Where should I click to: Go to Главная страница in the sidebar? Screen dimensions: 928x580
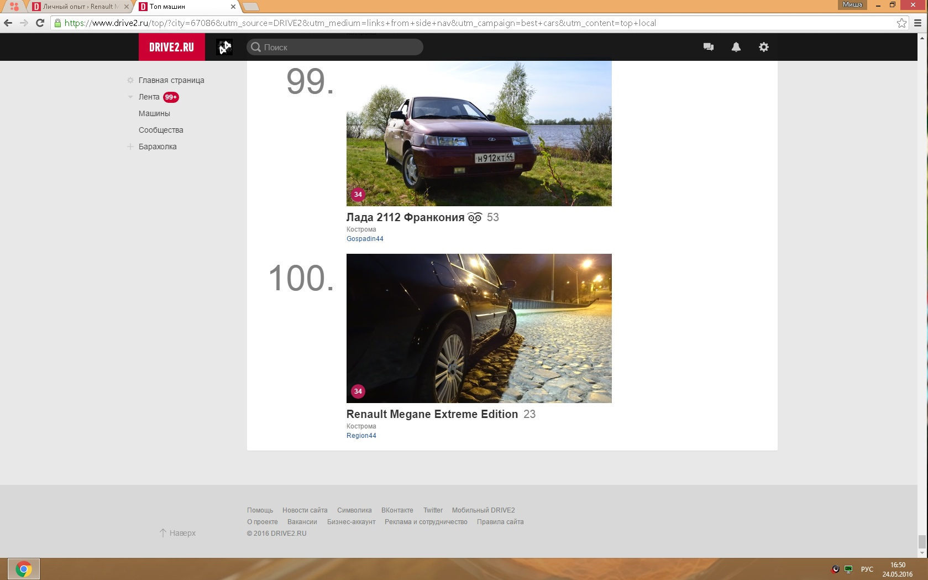[171, 80]
